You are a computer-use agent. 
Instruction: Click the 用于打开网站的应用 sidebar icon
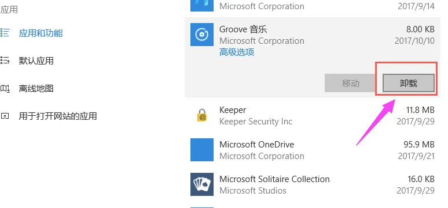[x=5, y=116]
